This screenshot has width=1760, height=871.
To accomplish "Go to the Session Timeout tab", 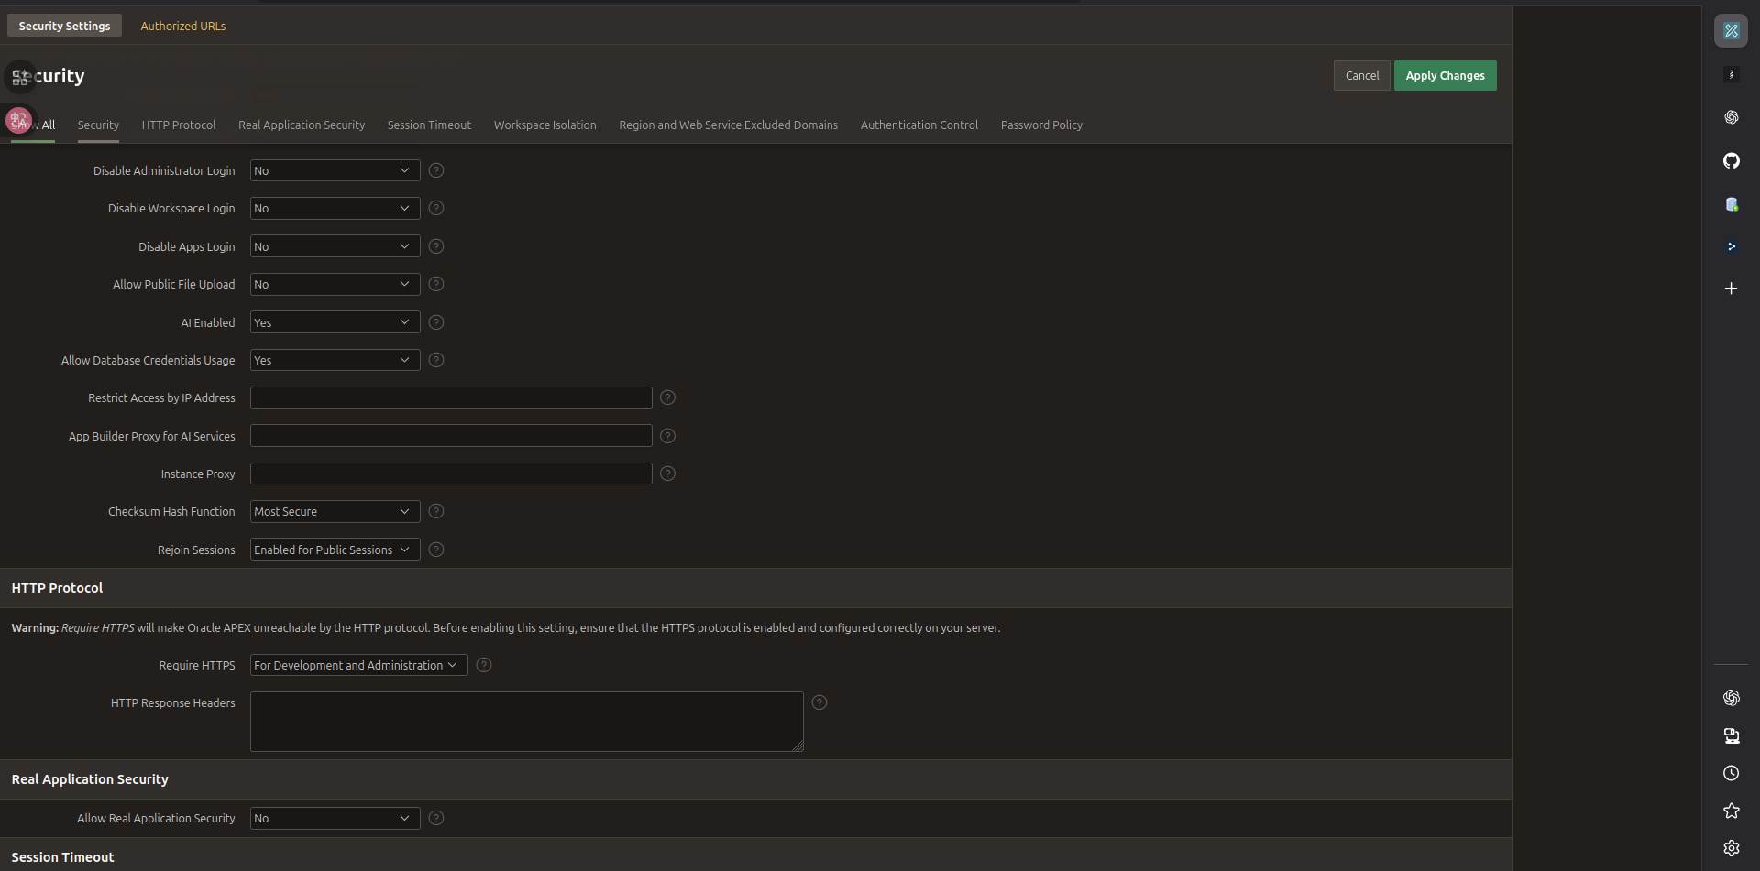I will click(x=429, y=125).
